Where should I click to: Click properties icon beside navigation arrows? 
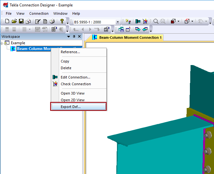tap(106, 29)
